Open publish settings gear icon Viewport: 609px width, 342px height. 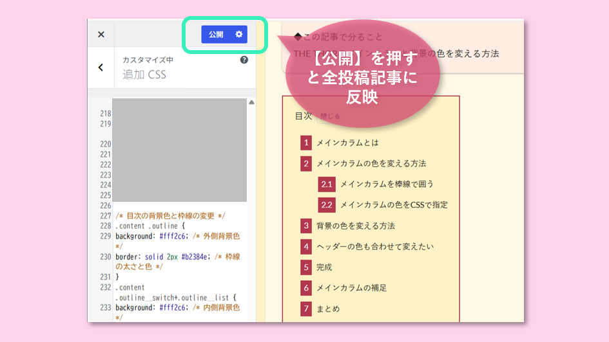239,35
